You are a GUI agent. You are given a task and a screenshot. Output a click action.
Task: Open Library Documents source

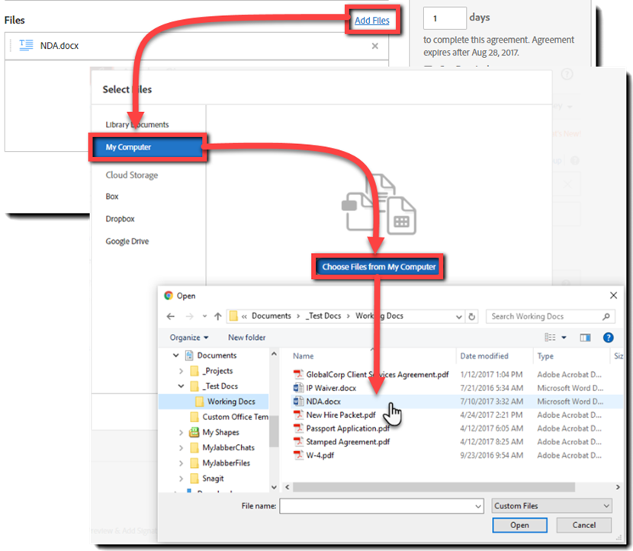[x=137, y=125]
